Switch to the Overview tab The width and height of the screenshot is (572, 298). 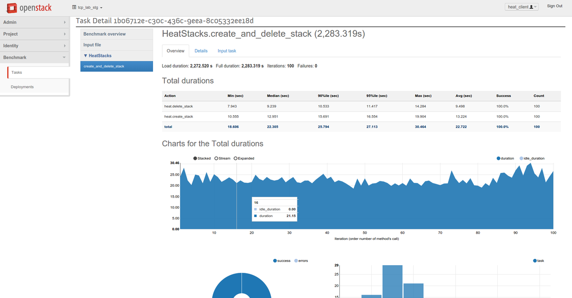click(175, 51)
